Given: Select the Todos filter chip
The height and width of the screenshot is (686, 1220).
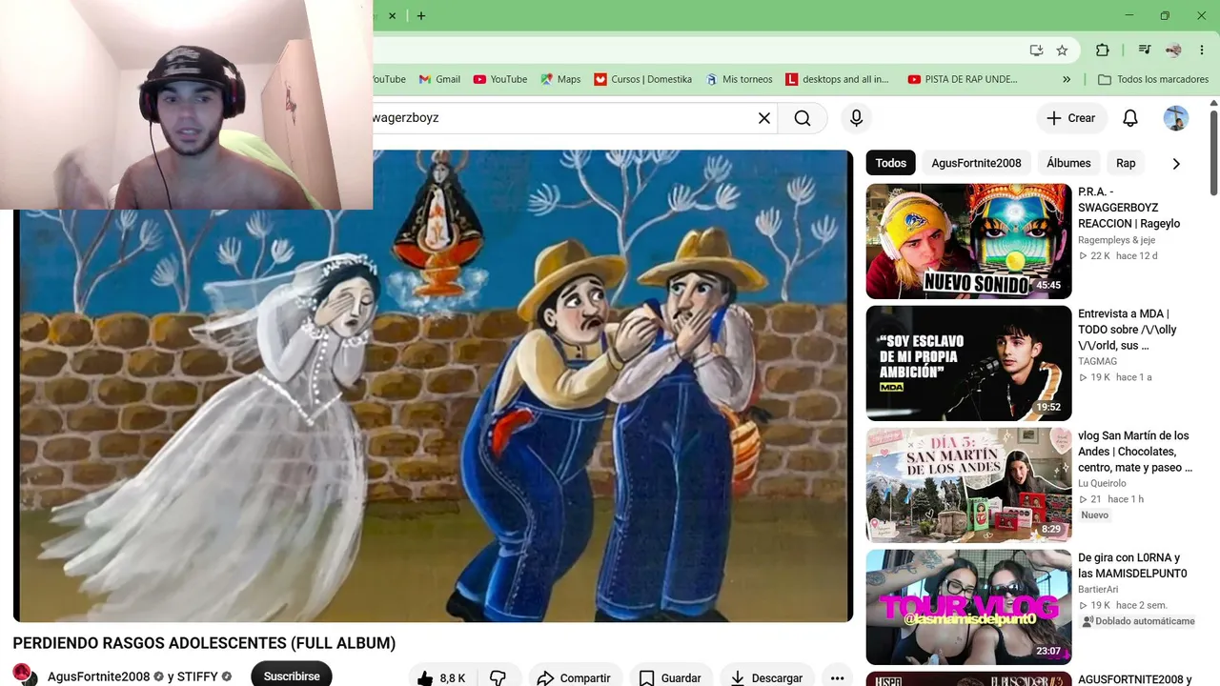Looking at the screenshot, I should [890, 163].
